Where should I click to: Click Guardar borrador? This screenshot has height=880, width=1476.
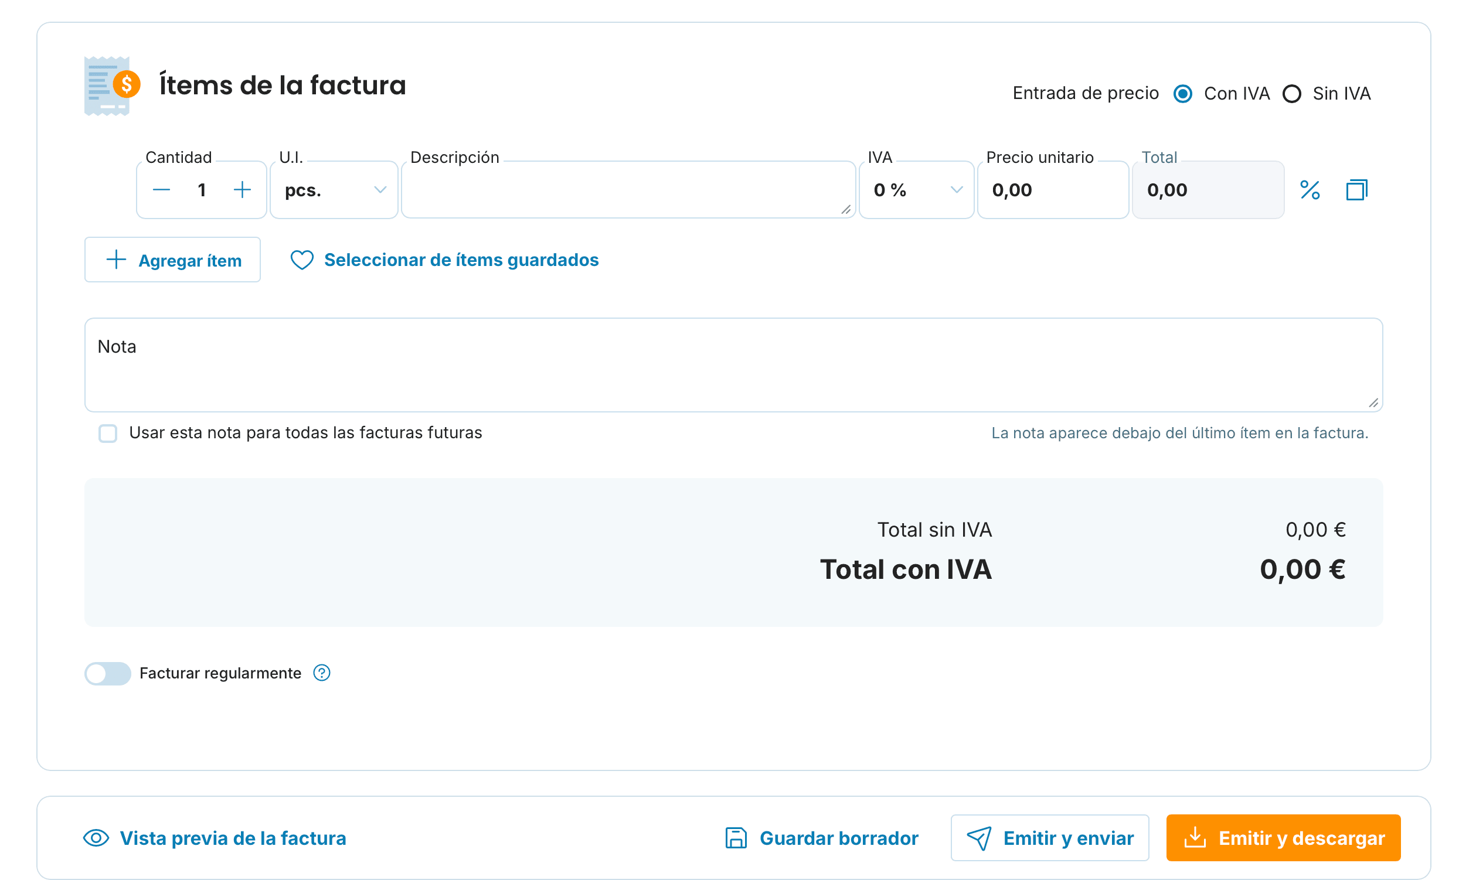(822, 838)
